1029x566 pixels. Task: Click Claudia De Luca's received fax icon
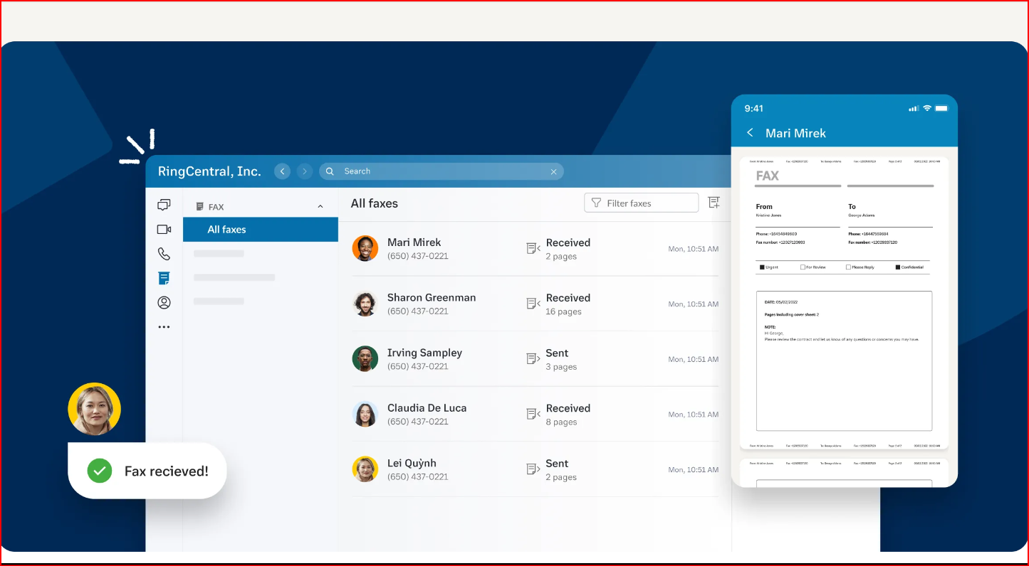(533, 414)
